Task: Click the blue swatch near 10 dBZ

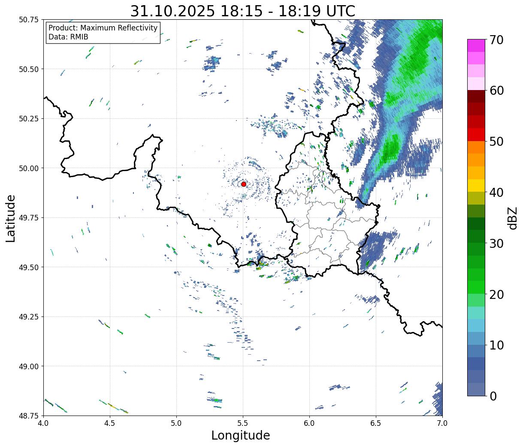Action: 476,351
